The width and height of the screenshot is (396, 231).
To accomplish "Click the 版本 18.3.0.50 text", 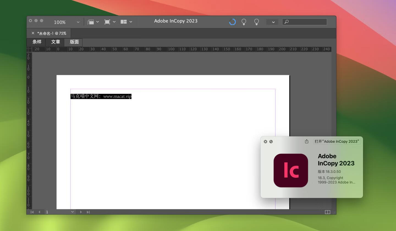I will point(329,171).
